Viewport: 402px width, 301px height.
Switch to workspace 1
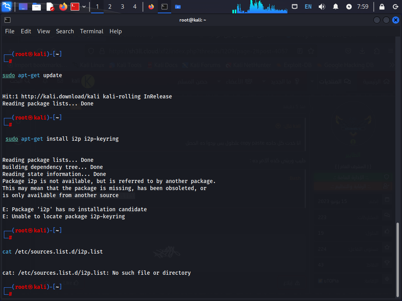pyautogui.click(x=97, y=7)
